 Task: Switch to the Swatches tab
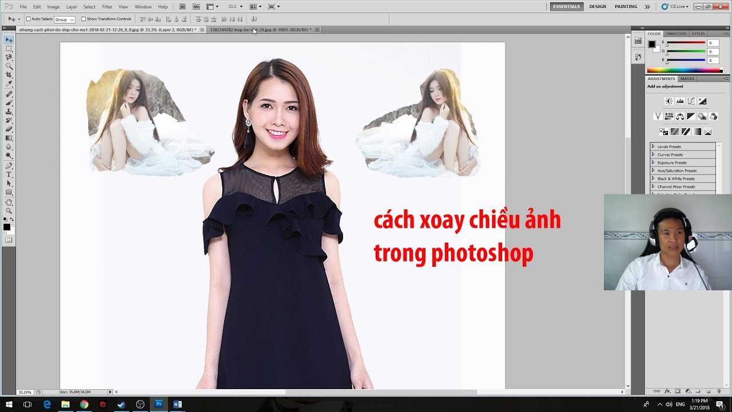click(x=676, y=34)
